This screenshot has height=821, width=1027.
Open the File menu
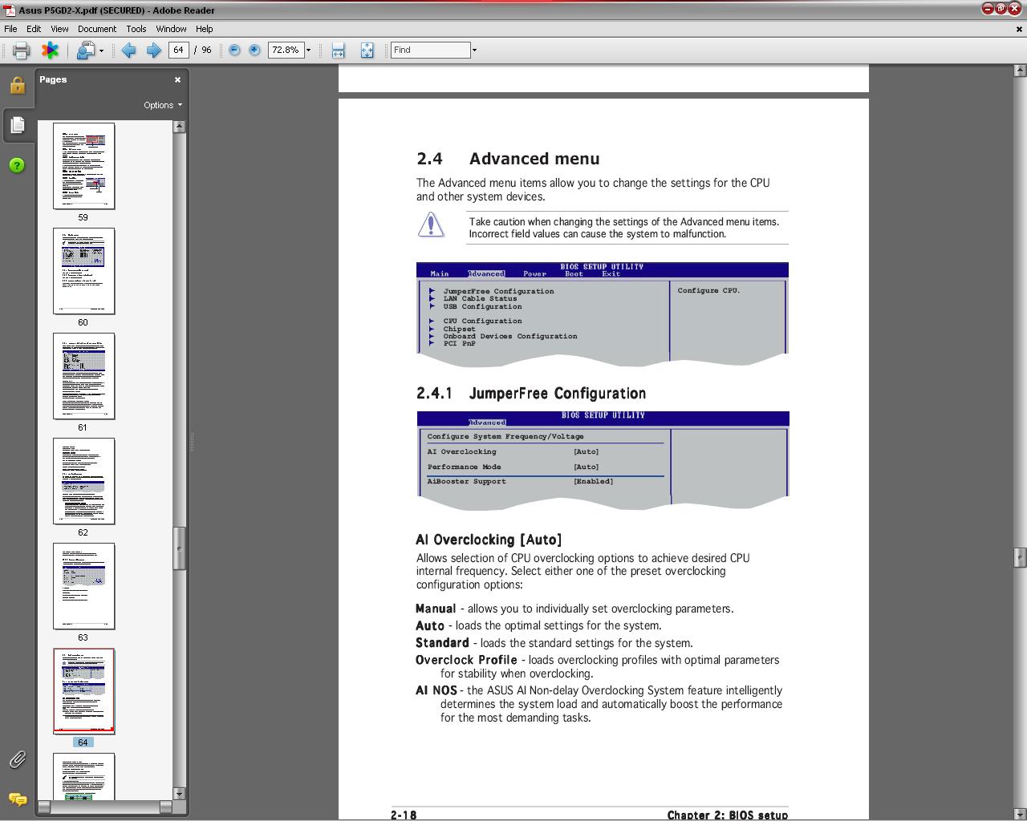point(10,29)
